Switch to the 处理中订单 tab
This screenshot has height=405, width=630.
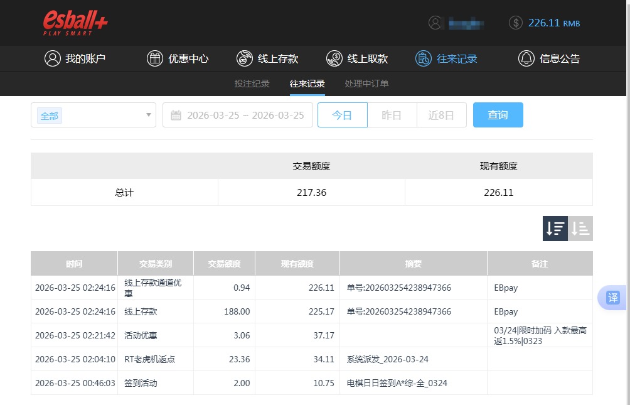[367, 83]
